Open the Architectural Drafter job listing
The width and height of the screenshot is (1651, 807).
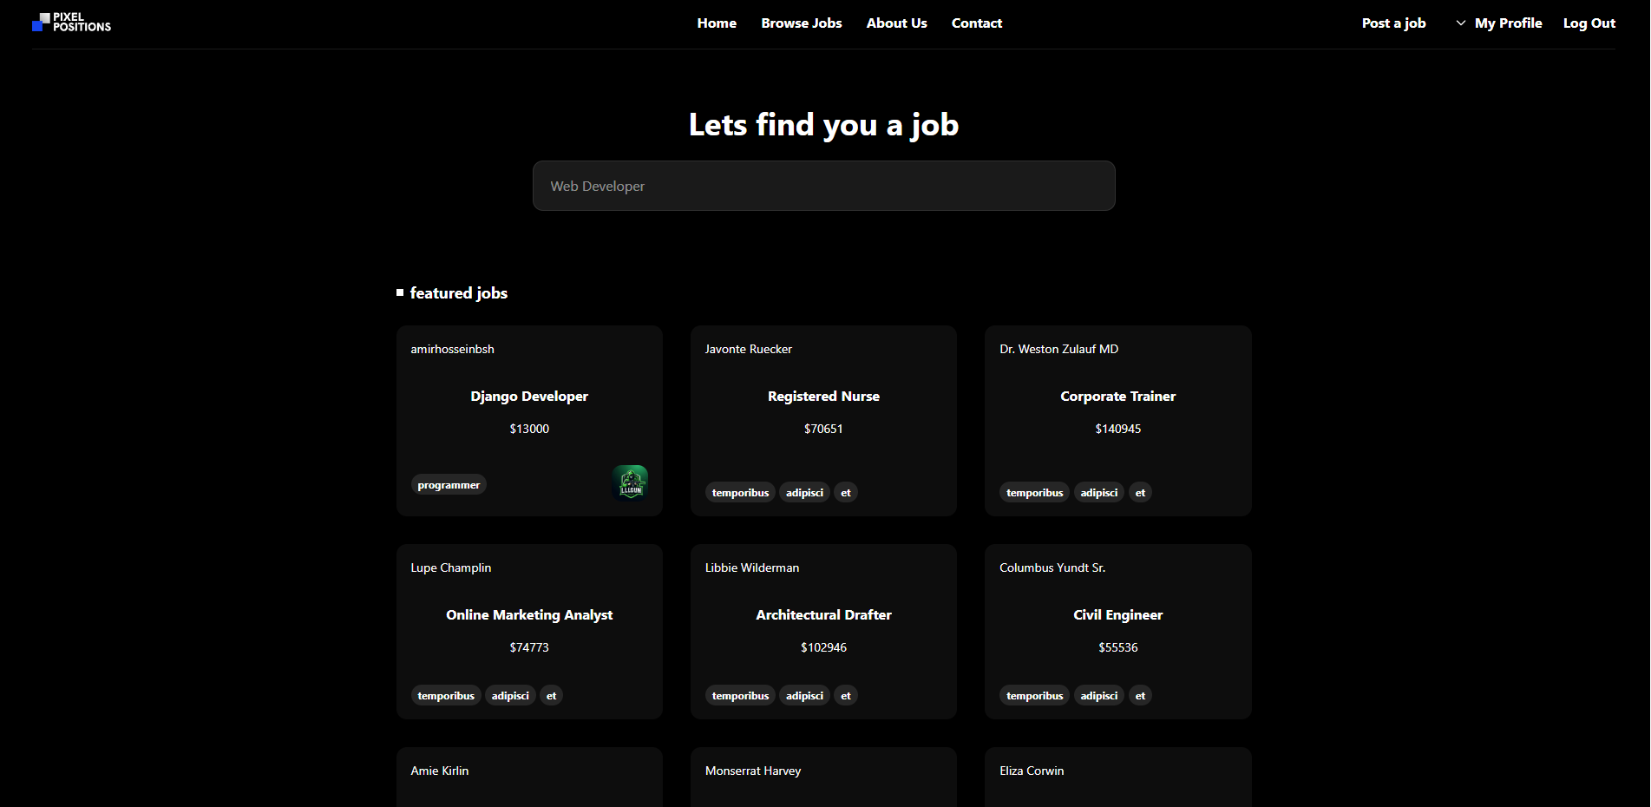(x=823, y=615)
